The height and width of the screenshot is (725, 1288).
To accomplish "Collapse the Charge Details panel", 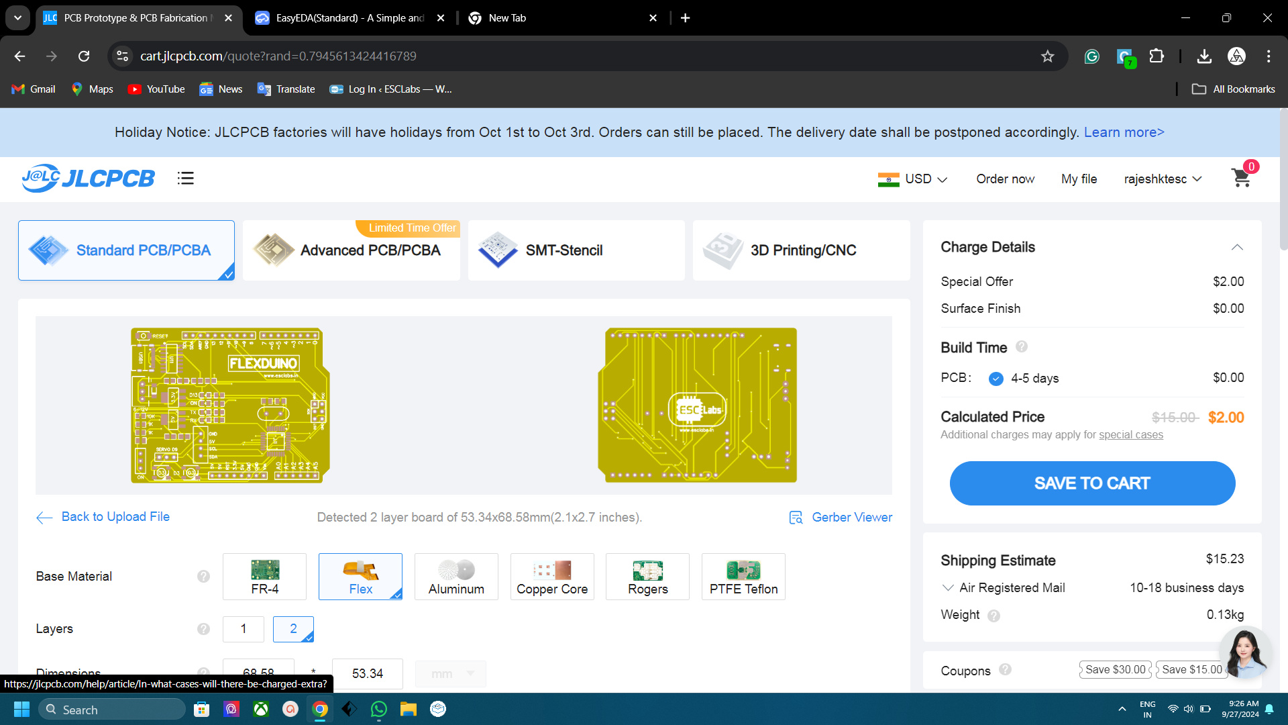I will [x=1237, y=248].
